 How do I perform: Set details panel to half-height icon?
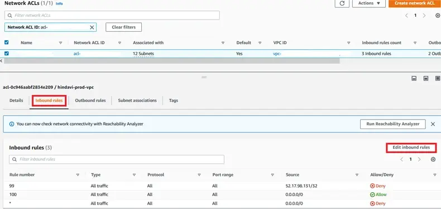click(426, 78)
